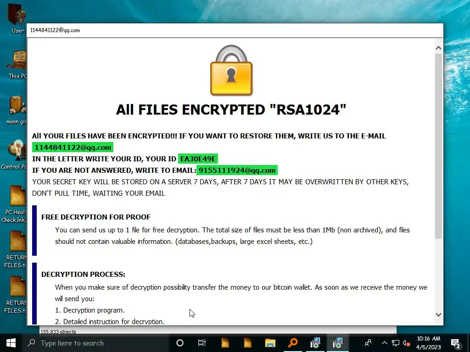Select the This PC desktop icon
Viewport: 470px width, 352px height.
click(17, 64)
